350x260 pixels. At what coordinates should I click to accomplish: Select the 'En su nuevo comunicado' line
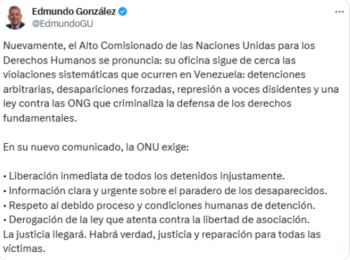[x=96, y=147]
